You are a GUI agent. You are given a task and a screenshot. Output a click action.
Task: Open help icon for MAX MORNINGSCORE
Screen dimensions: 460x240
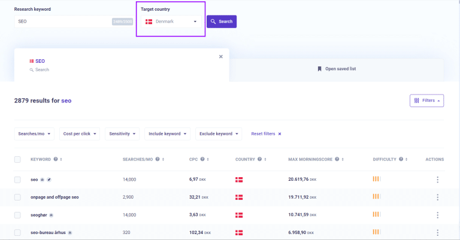pos(337,159)
